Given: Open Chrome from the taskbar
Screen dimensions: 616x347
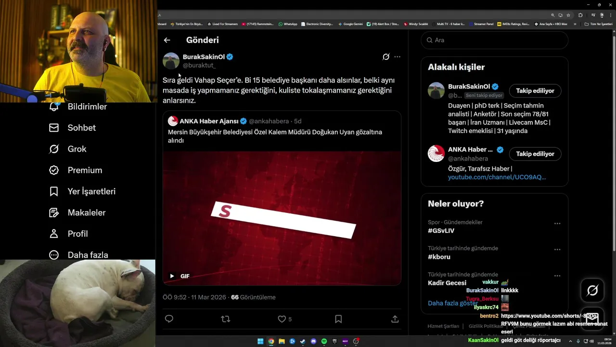Looking at the screenshot, I should tap(271, 341).
